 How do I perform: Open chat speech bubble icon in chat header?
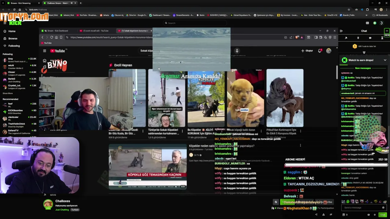point(370,38)
